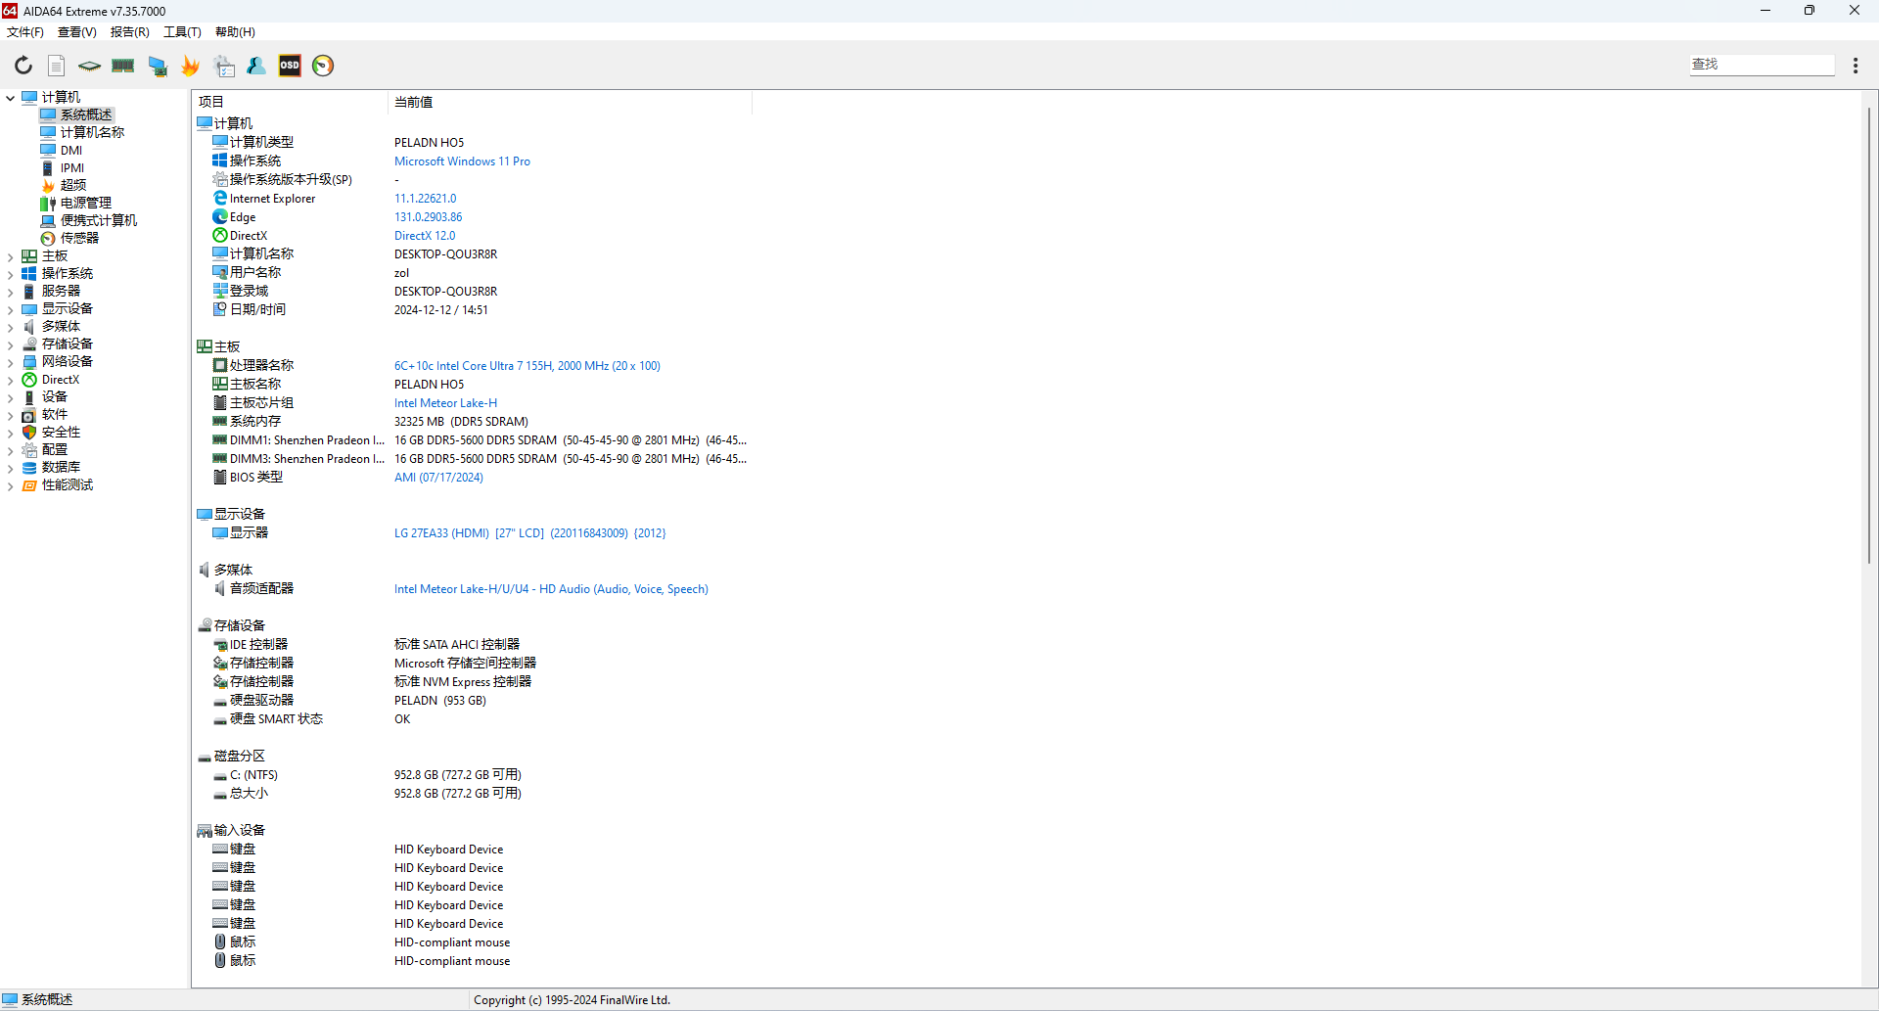Open the OSD panel icon
The width and height of the screenshot is (1879, 1011).
(290, 66)
